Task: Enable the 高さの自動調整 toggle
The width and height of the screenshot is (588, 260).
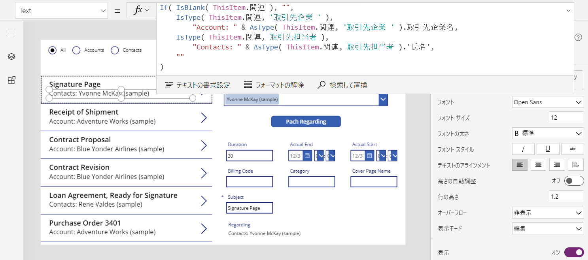Action: click(573, 181)
